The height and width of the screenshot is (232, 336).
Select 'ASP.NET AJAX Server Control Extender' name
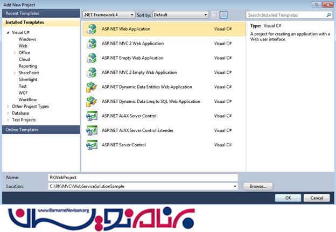point(137,130)
